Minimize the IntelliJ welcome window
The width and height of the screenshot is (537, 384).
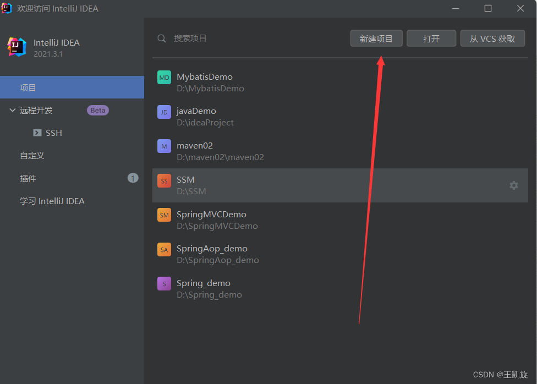[x=456, y=9]
